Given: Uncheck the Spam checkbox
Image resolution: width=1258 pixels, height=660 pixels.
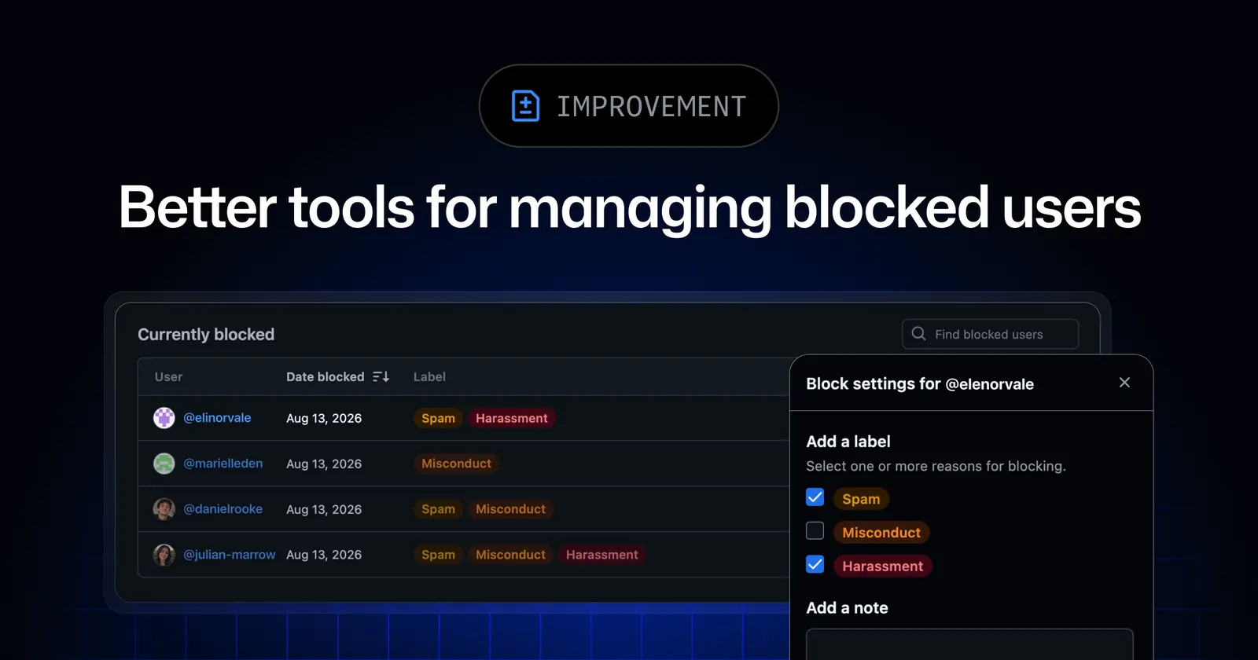Looking at the screenshot, I should coord(815,497).
